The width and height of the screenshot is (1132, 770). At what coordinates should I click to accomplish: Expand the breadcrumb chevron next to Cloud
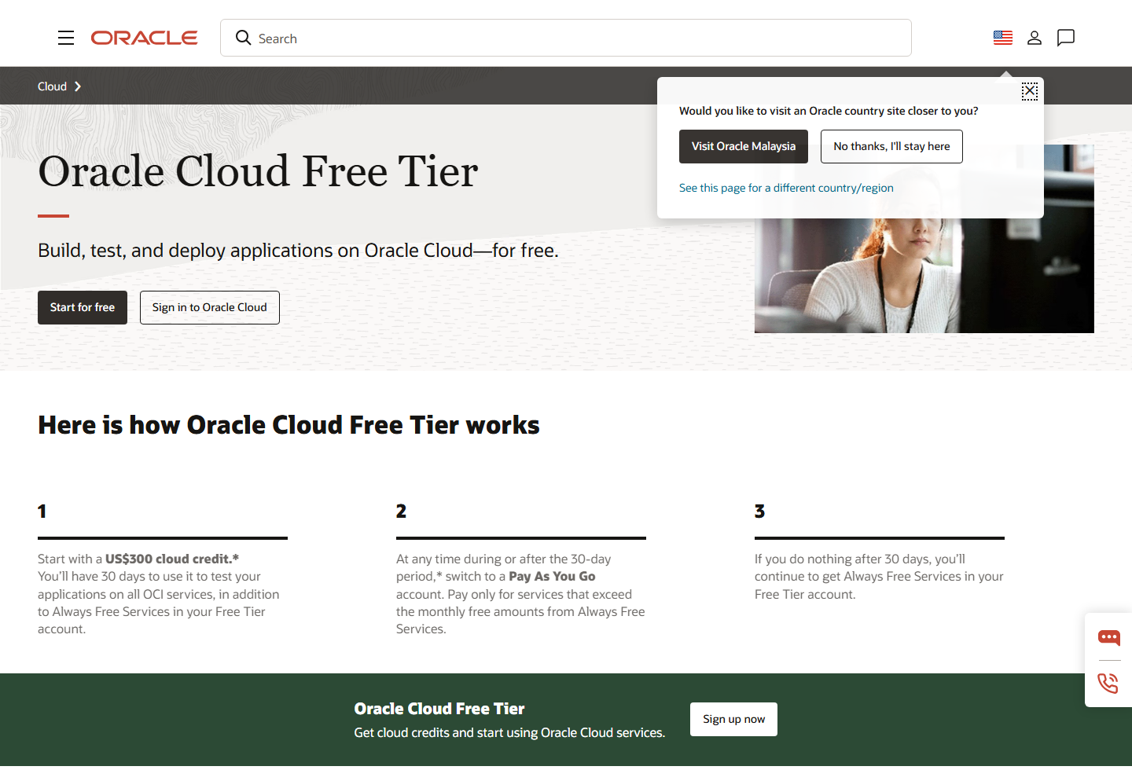click(78, 86)
